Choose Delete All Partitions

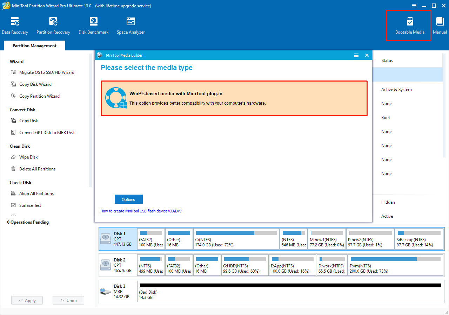point(38,169)
